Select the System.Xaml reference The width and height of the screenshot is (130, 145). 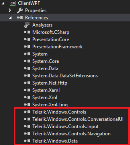[x=46, y=90]
